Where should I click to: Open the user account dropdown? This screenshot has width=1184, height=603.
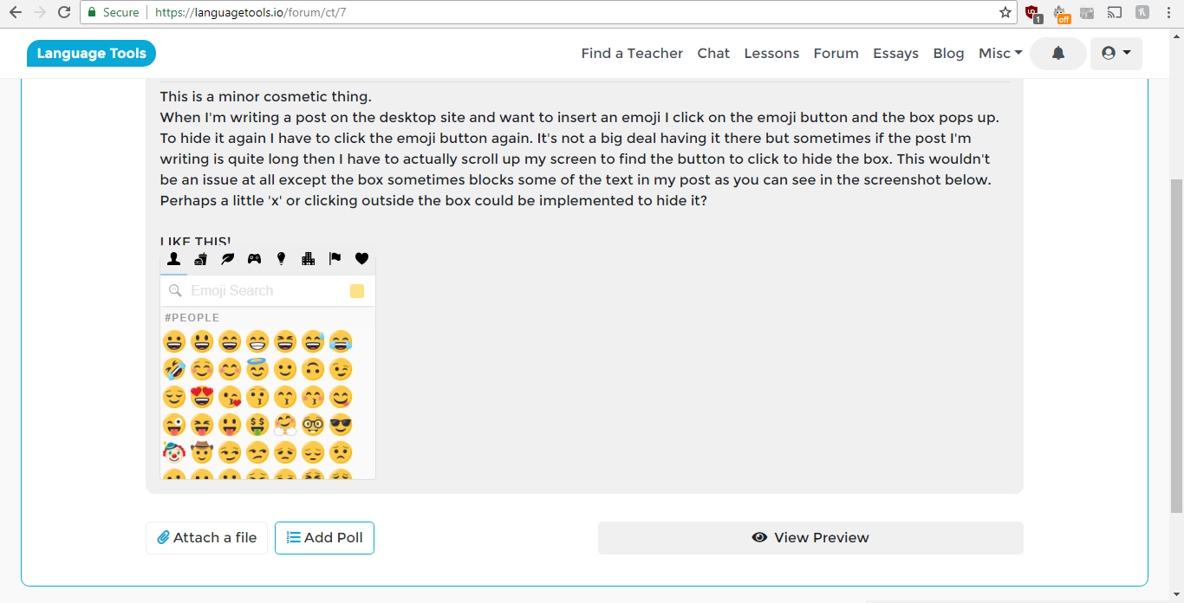pos(1116,54)
